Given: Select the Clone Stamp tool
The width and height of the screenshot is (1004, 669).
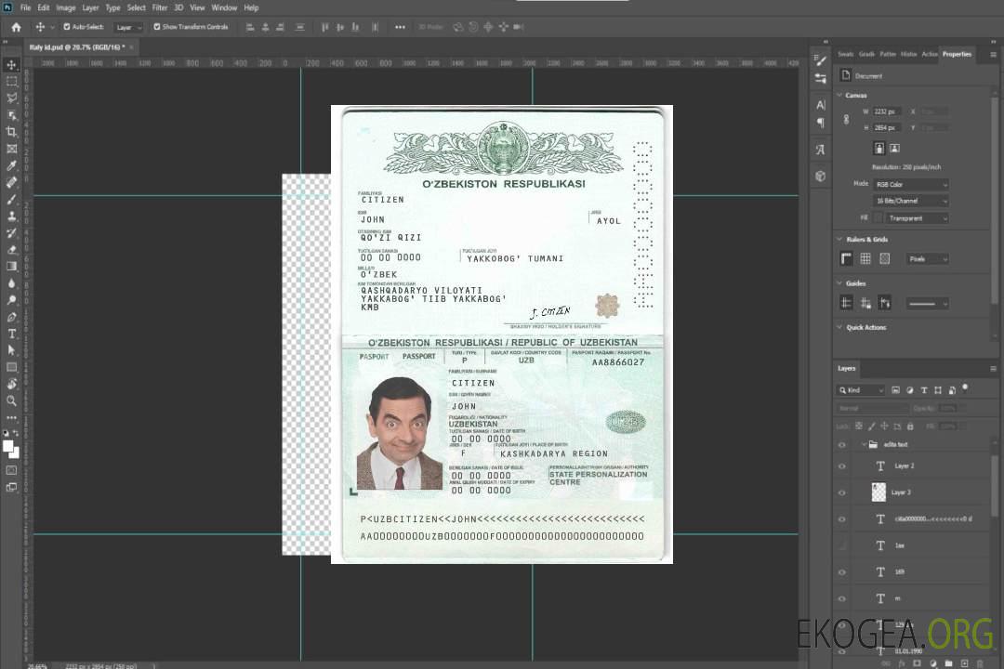Looking at the screenshot, I should tap(11, 216).
